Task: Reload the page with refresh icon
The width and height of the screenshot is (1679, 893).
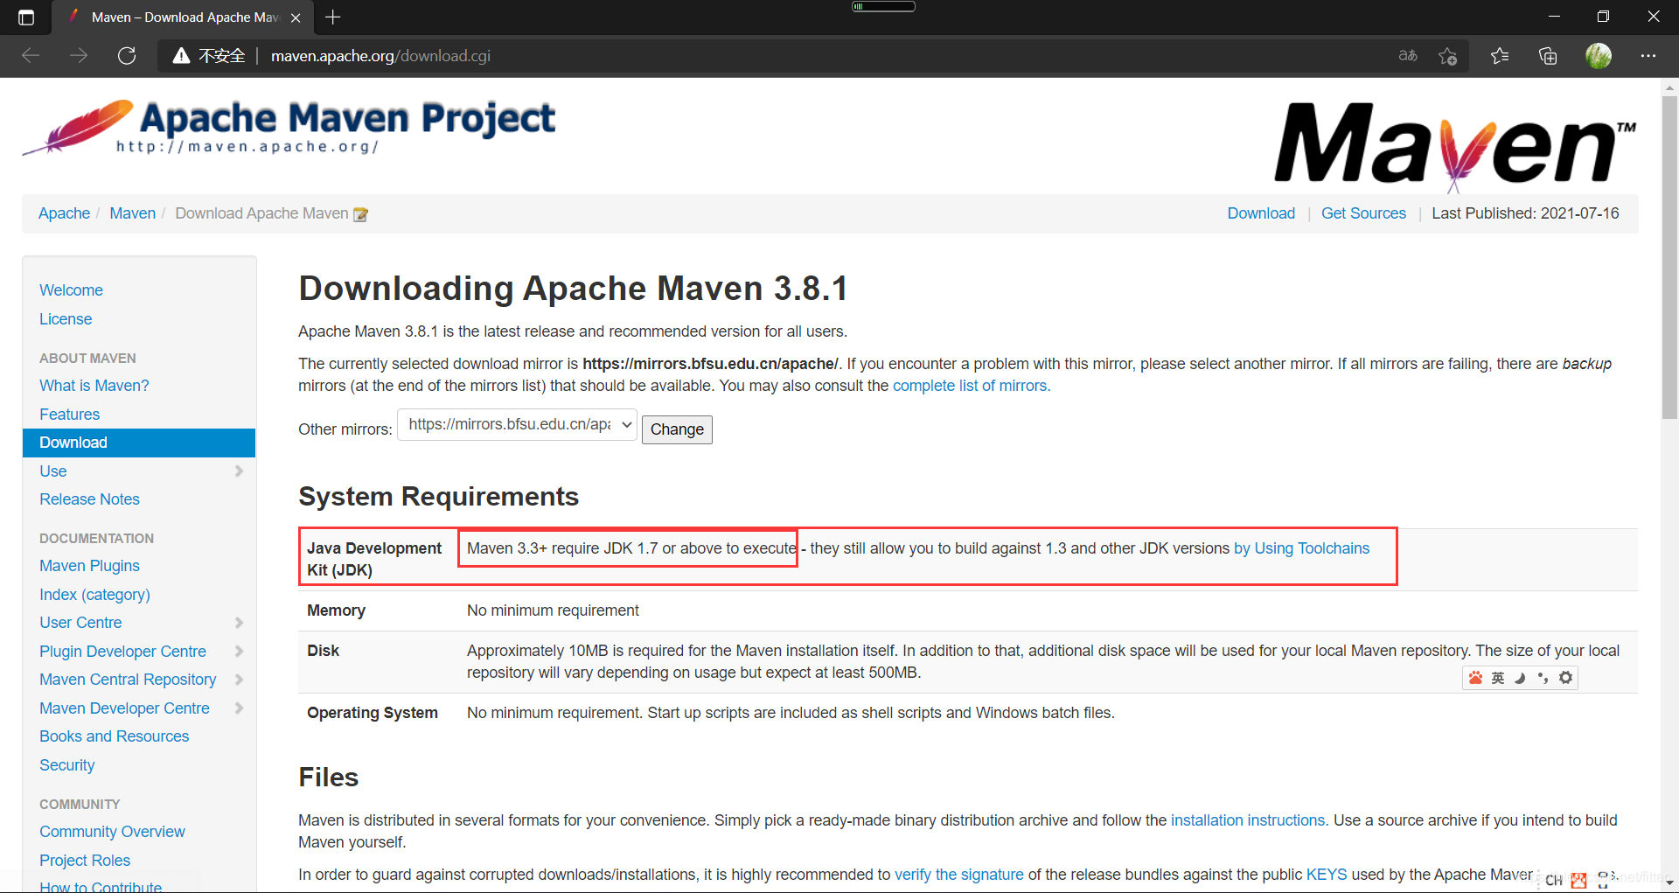Action: (127, 56)
